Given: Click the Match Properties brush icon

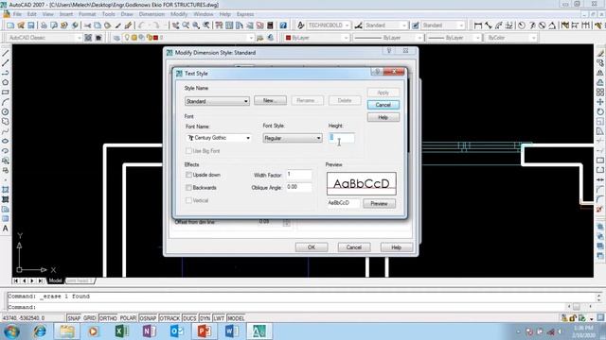Looking at the screenshot, I should tap(117, 25).
